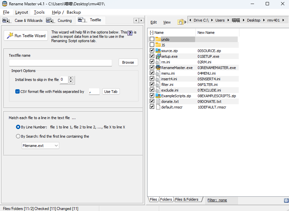
Task: Uncheck the CSV format file checkbox
Action: point(18,92)
